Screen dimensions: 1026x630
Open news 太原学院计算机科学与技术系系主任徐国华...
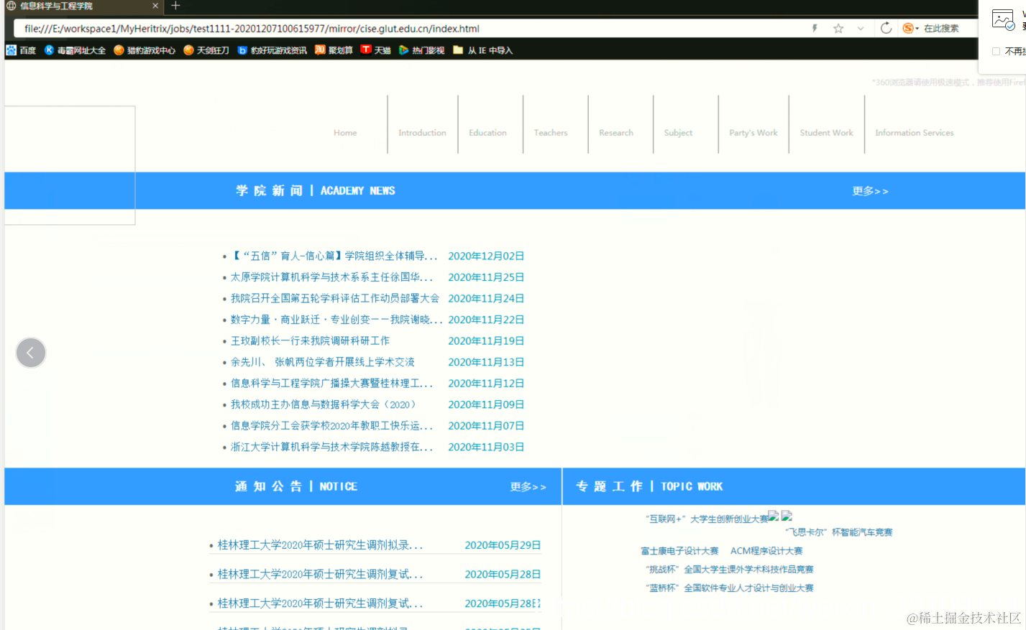[331, 277]
